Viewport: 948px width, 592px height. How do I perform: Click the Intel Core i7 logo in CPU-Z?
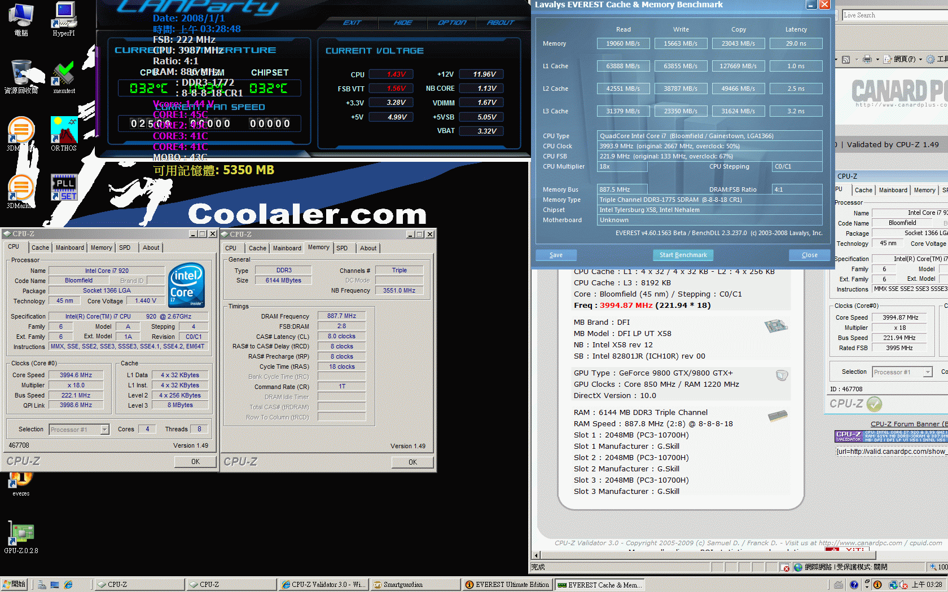tap(187, 285)
